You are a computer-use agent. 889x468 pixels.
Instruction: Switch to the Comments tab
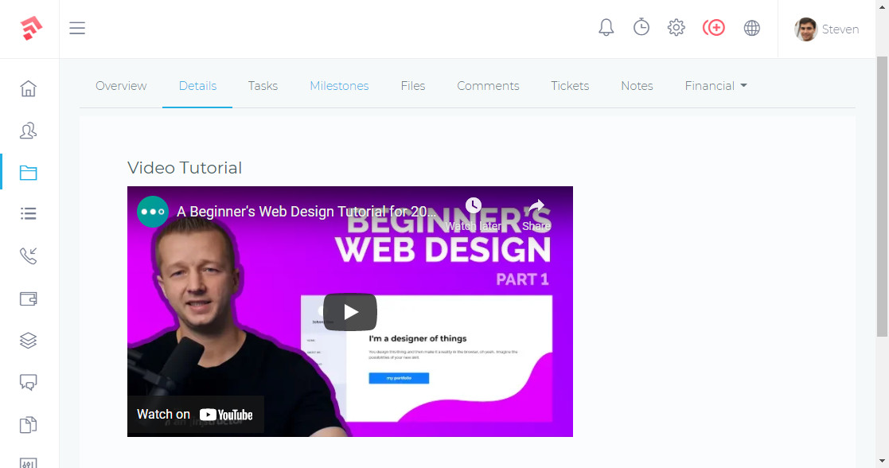point(488,86)
